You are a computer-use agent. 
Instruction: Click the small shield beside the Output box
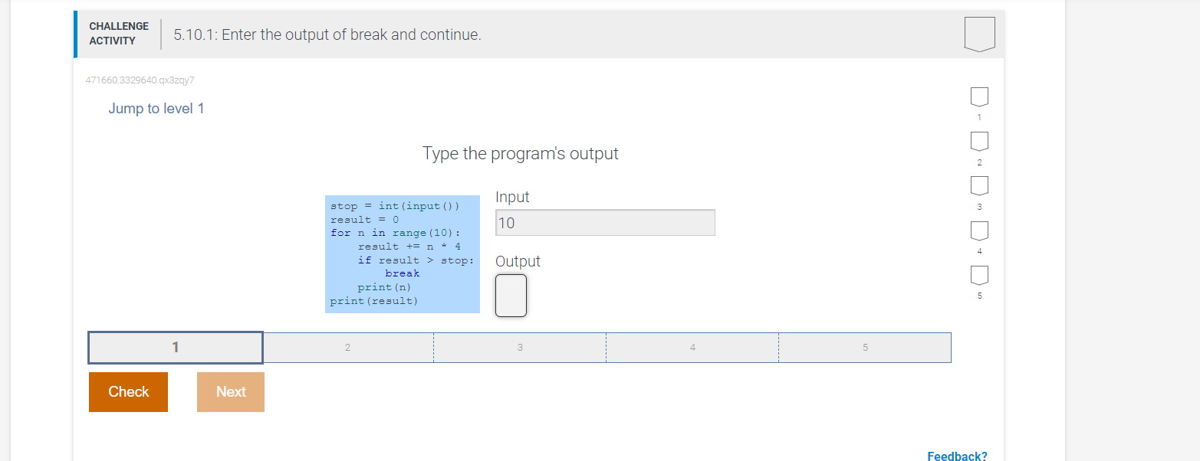pyautogui.click(x=511, y=296)
